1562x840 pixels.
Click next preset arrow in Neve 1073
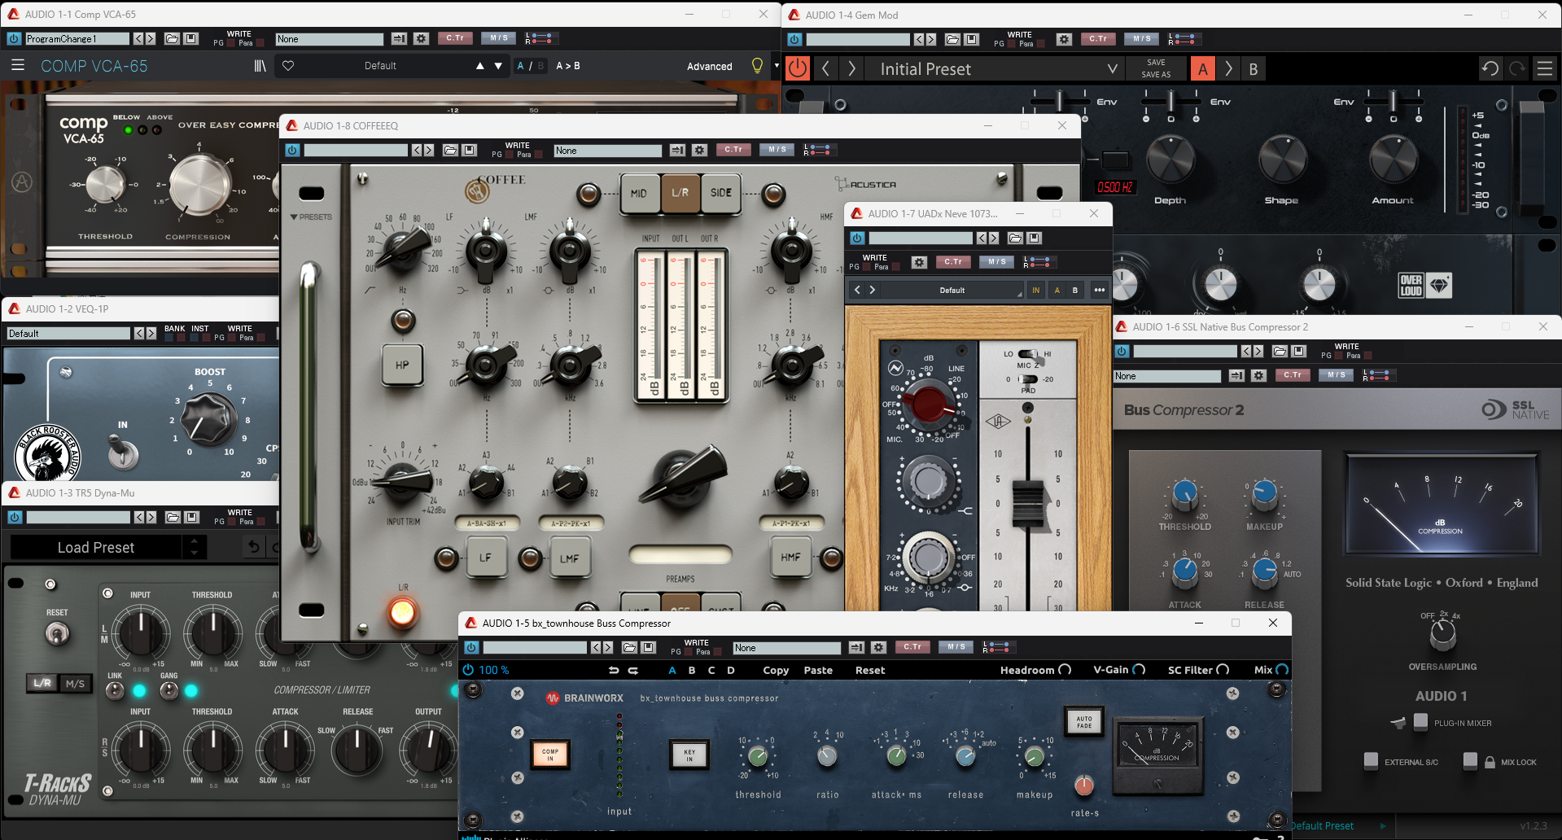(873, 291)
